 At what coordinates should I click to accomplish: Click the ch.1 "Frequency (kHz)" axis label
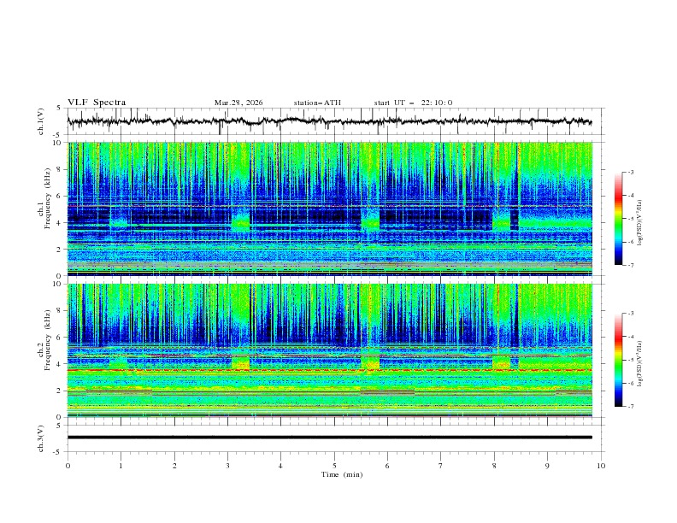[48, 199]
